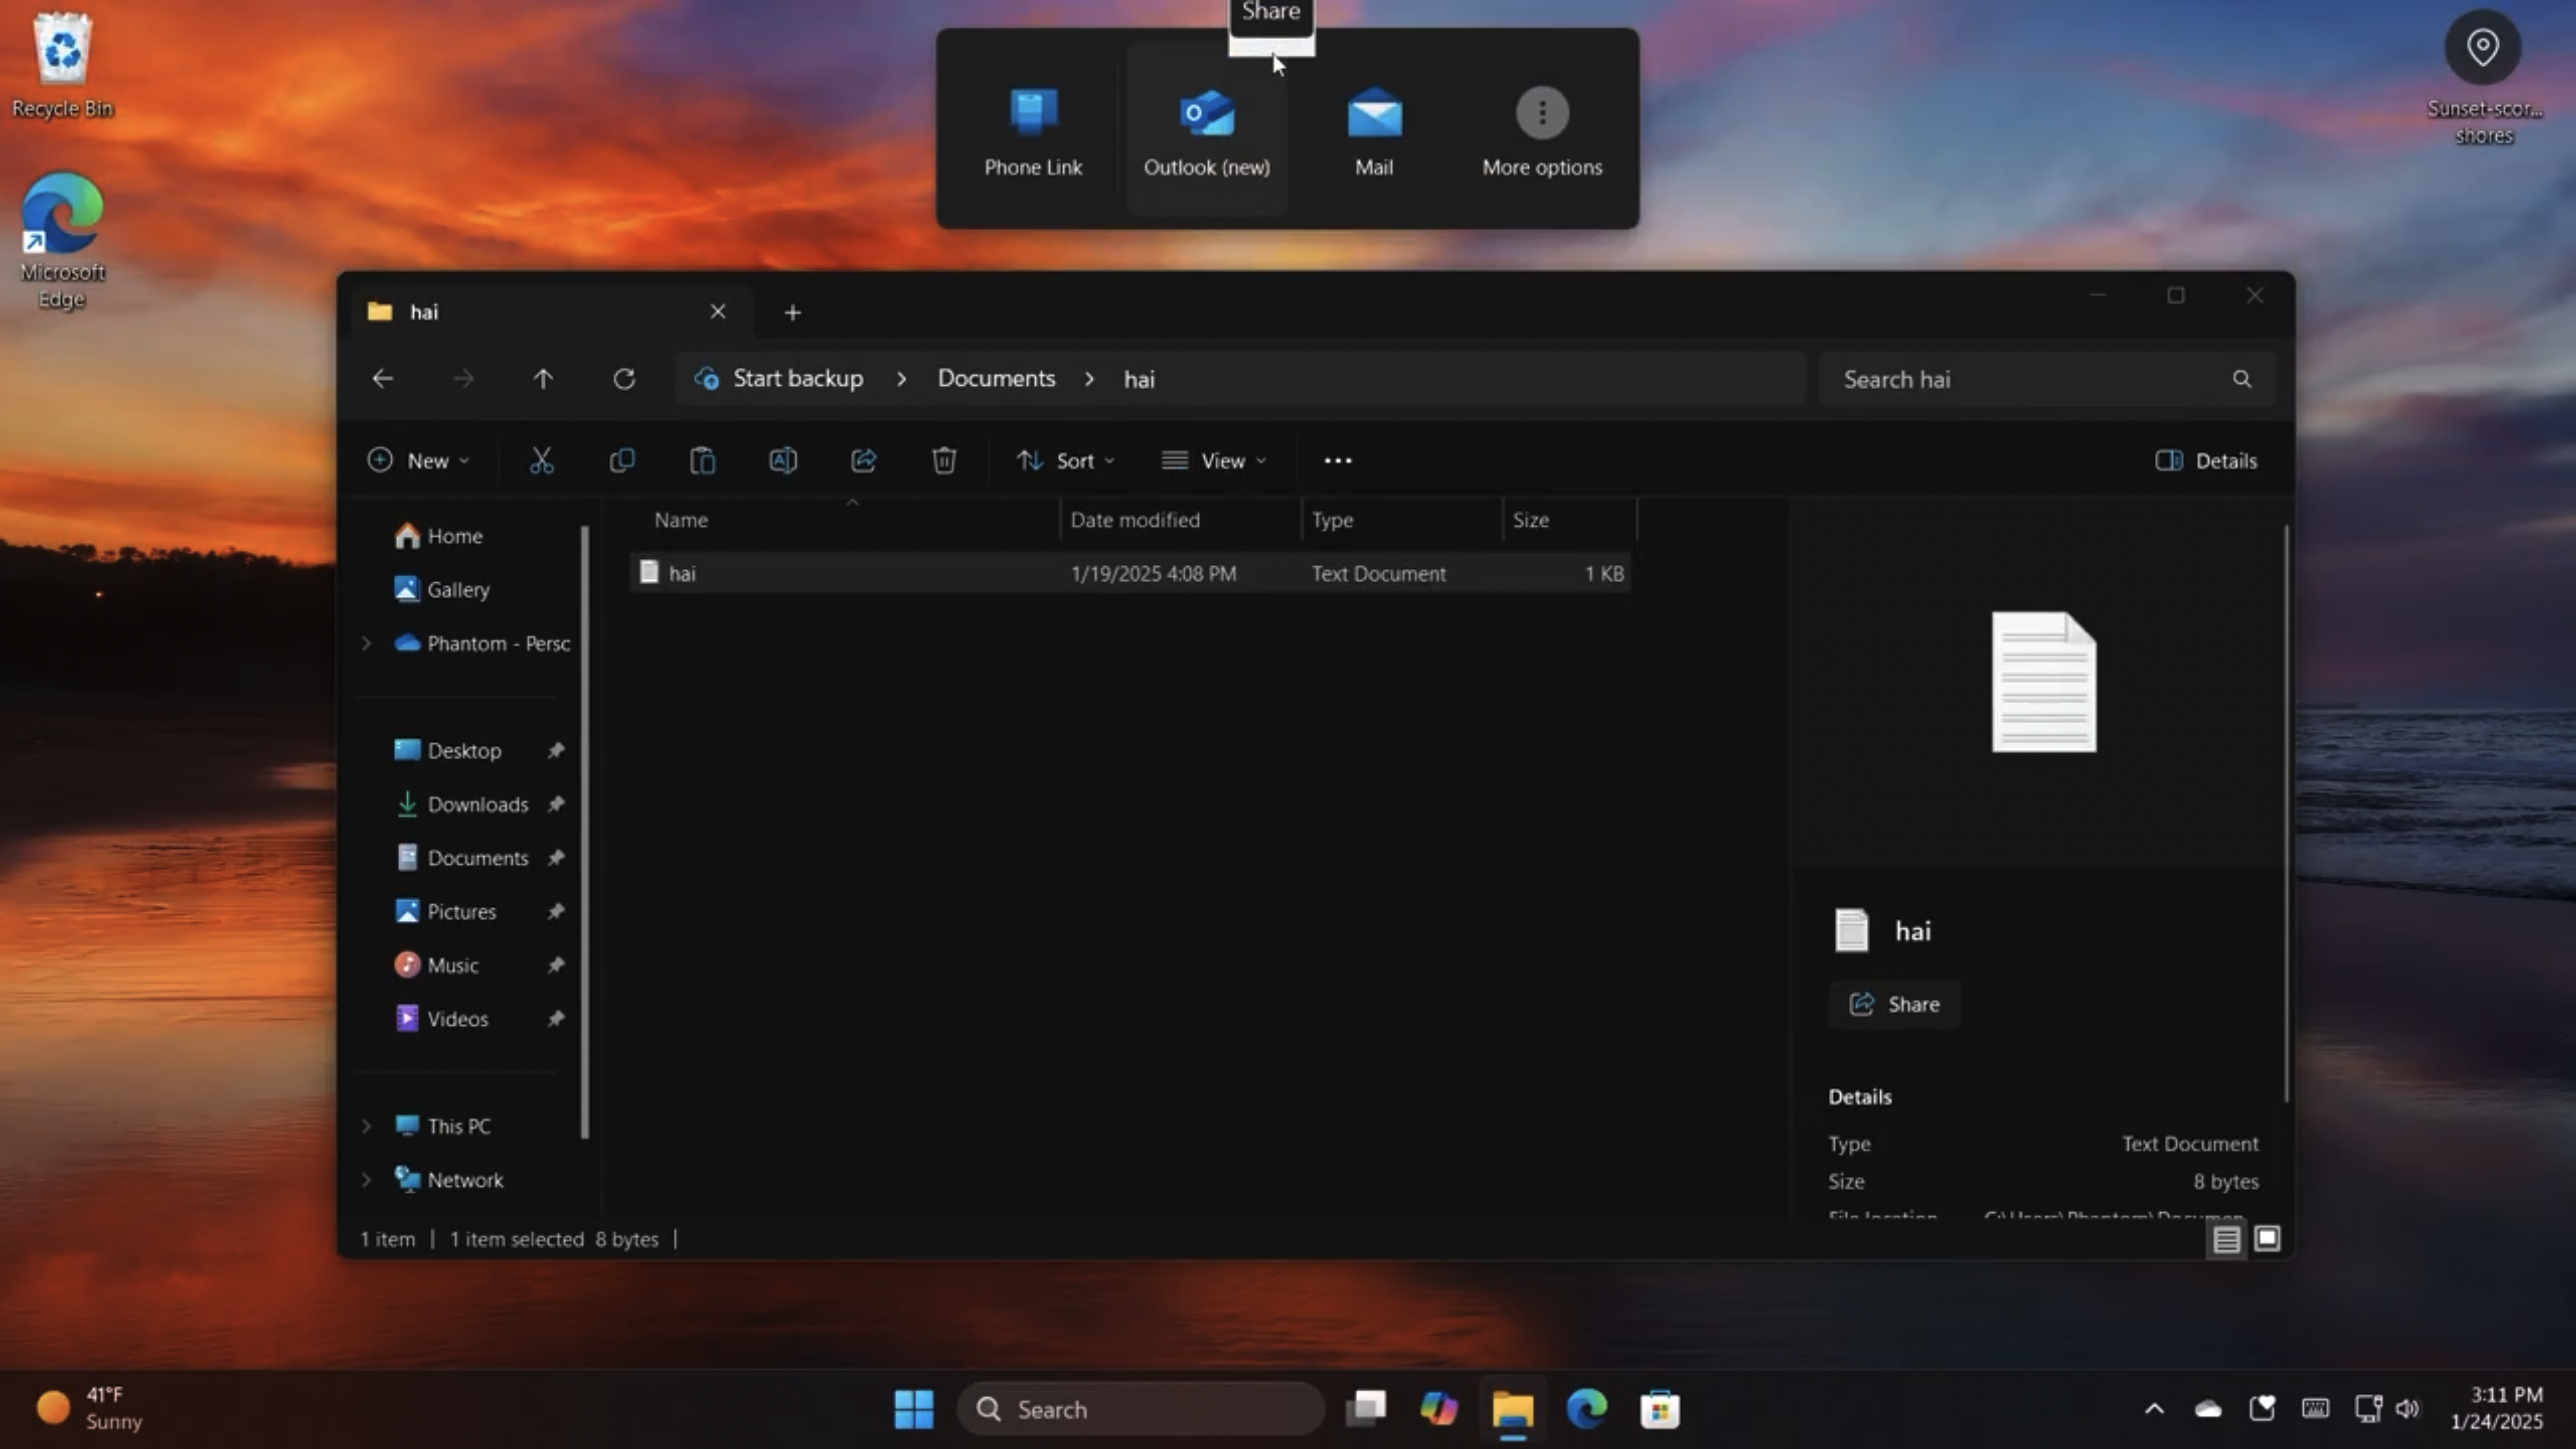
Task: Click the Cut icon in toolbar
Action: tap(541, 460)
